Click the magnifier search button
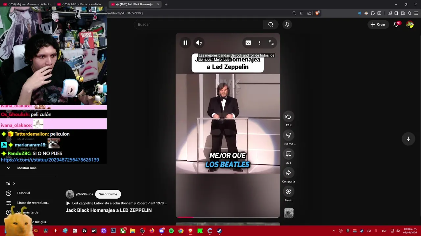 click(x=271, y=25)
